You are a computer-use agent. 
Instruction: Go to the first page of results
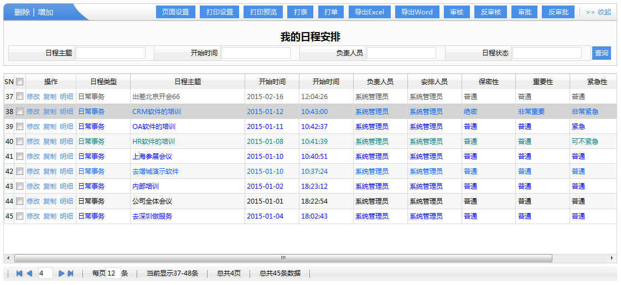tap(19, 273)
